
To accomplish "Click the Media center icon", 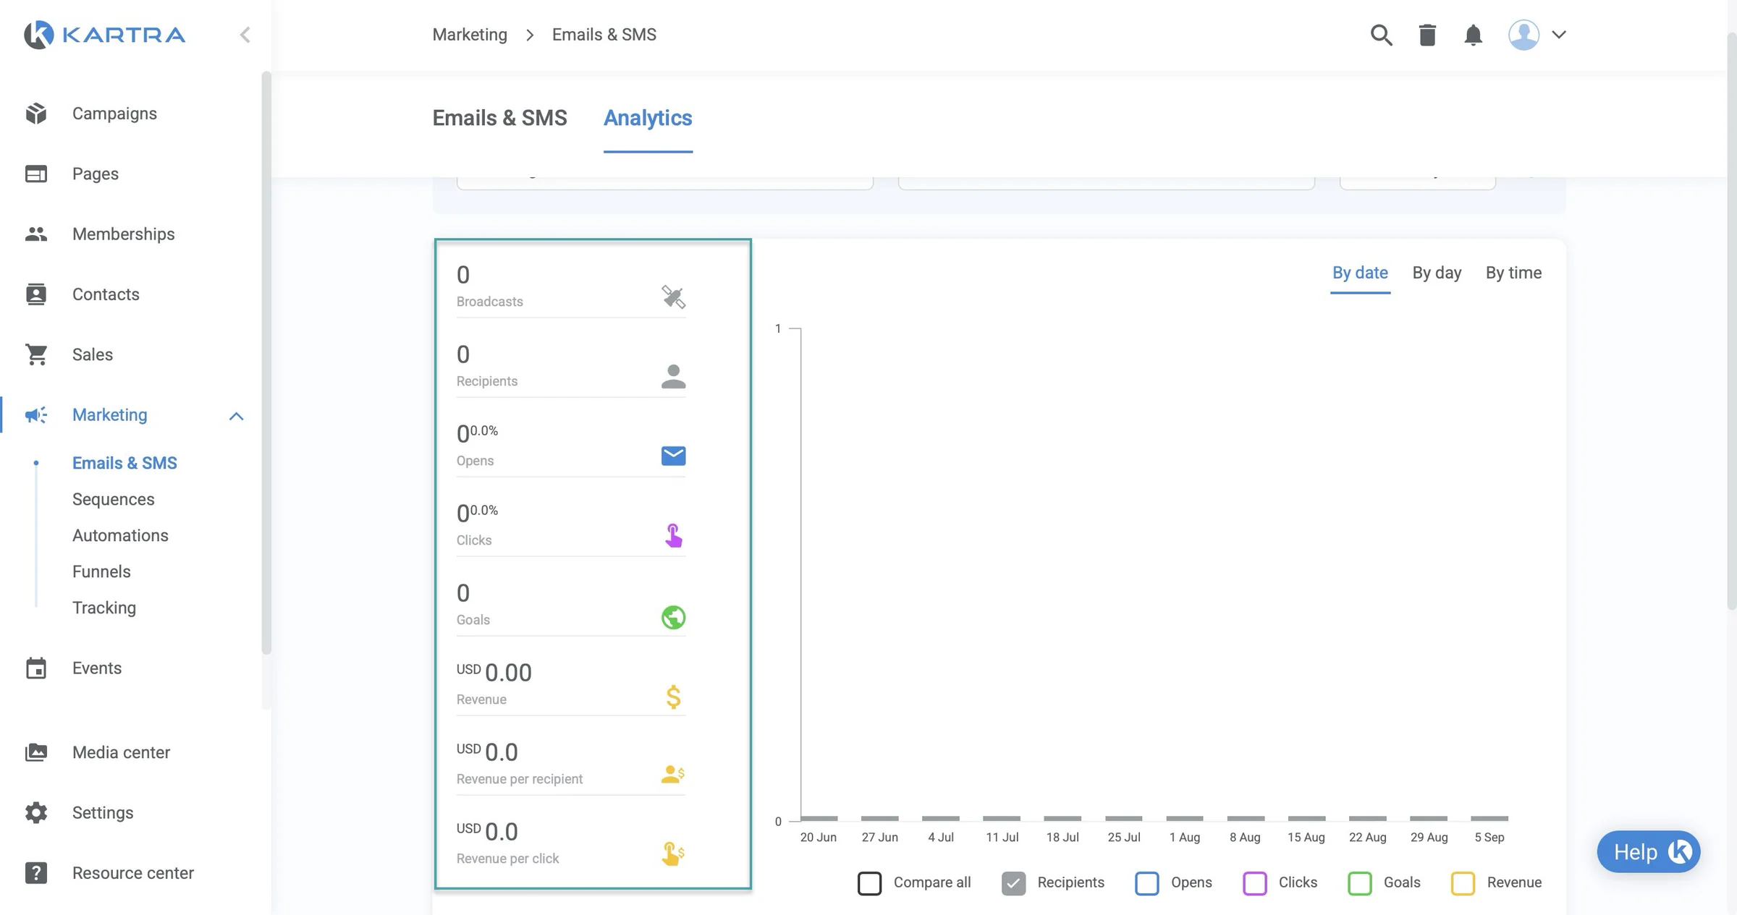I will (x=35, y=752).
